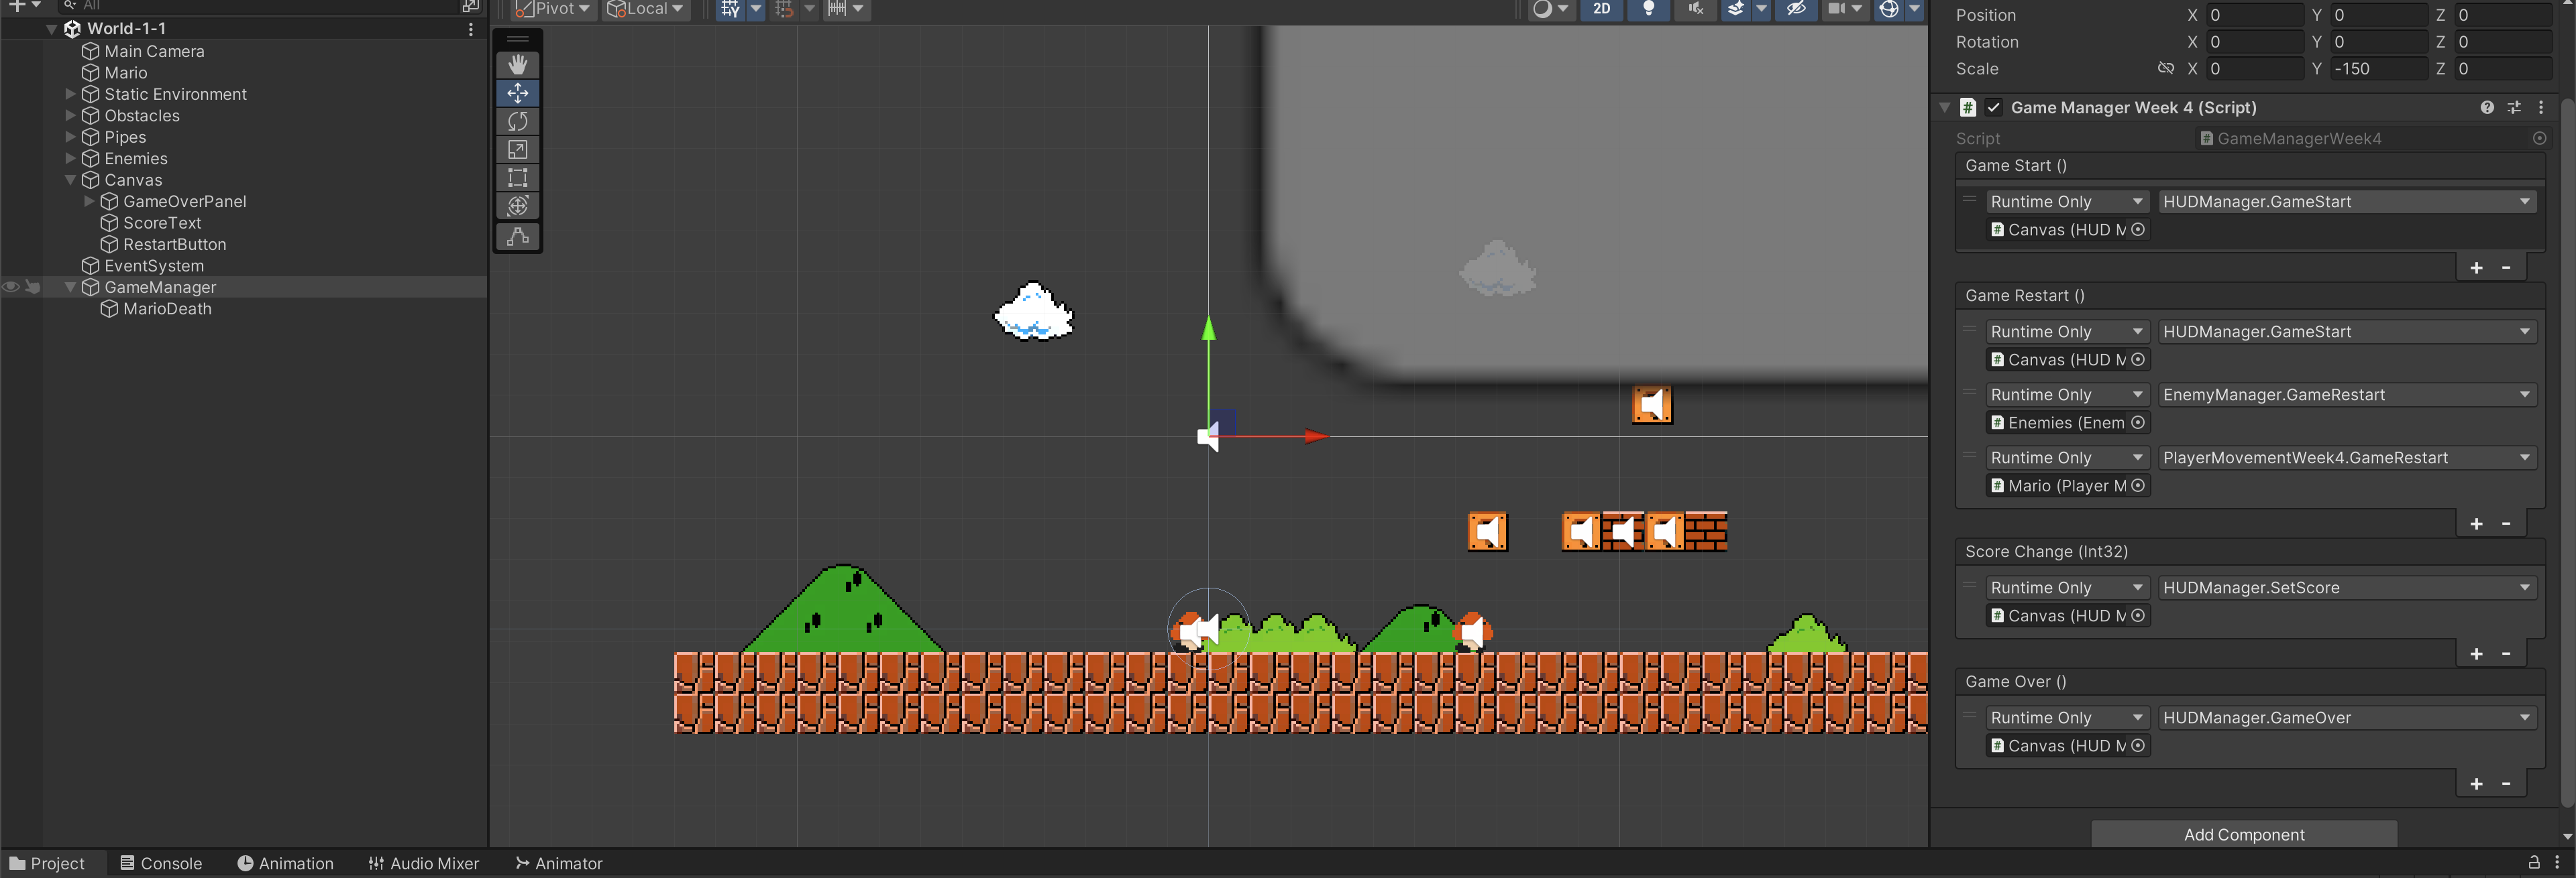Click the grid and snap ruler icon
Screen dimensions: 2576x878
pos(837,9)
